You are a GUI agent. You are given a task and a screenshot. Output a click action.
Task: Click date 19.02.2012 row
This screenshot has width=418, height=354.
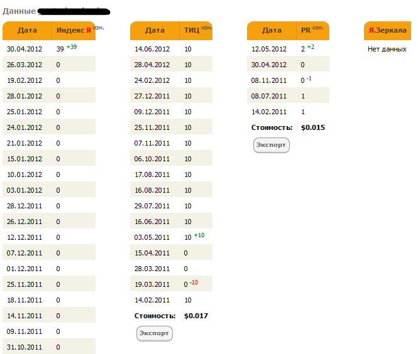click(x=49, y=80)
